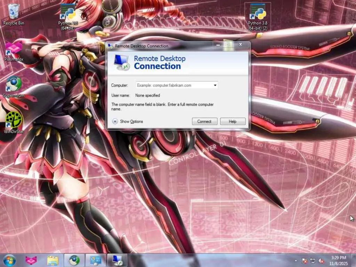Click the Remote Desktop Connection banner logo

point(121,63)
